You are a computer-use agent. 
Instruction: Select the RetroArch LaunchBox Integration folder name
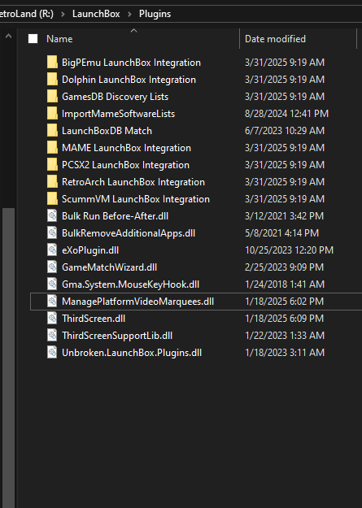(x=133, y=182)
